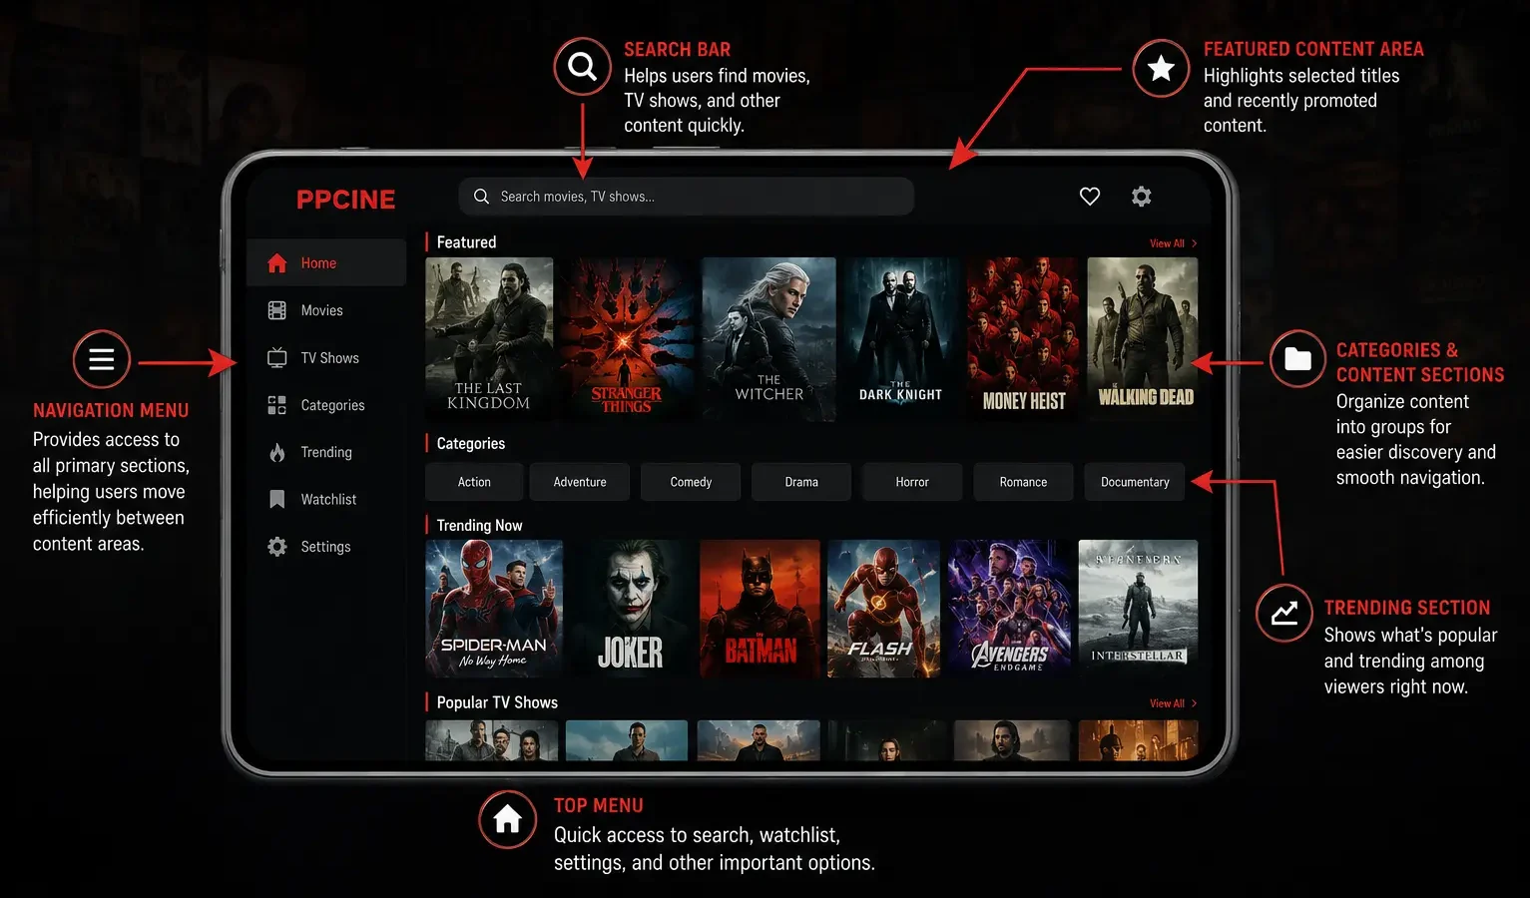
Task: Open The Last Kingdom poster
Action: 489,339
